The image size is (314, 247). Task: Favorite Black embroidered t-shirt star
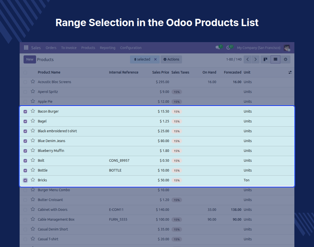pyautogui.click(x=33, y=131)
